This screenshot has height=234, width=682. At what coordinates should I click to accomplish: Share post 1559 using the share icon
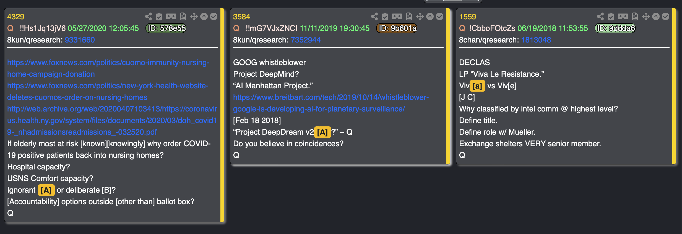pyautogui.click(x=600, y=17)
